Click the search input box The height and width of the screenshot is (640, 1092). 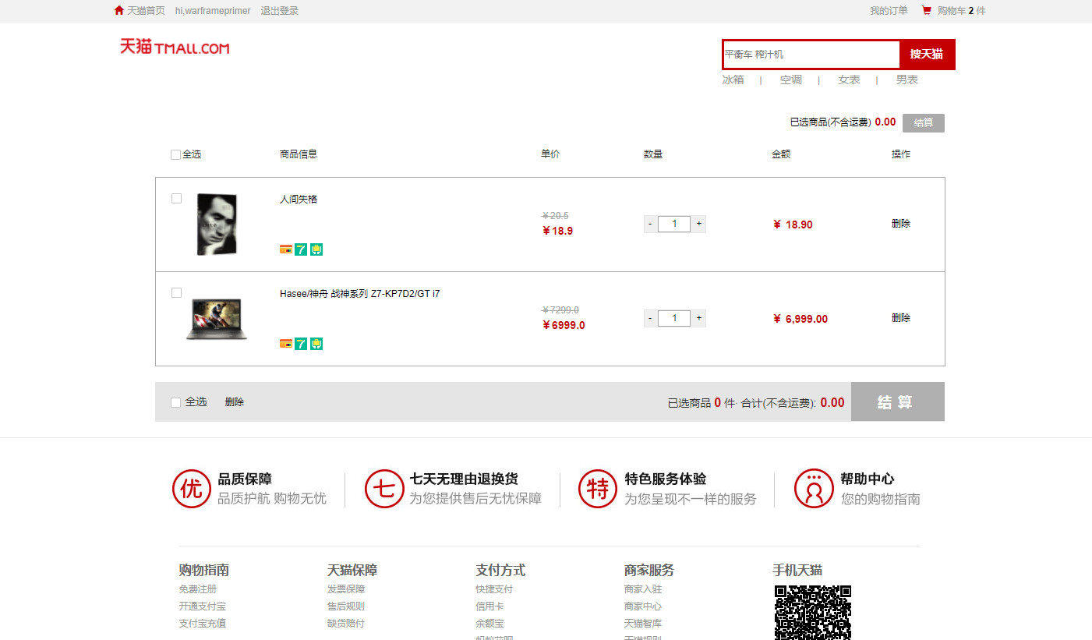click(811, 55)
